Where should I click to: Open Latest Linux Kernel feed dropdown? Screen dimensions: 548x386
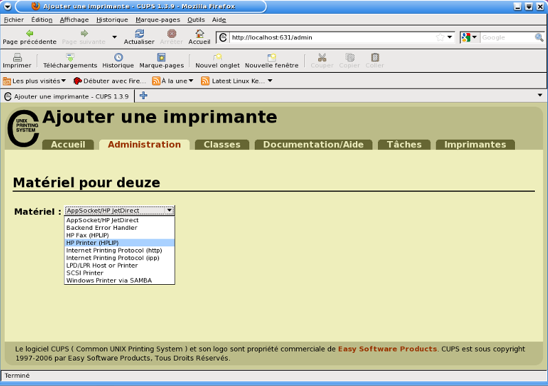pyautogui.click(x=237, y=81)
